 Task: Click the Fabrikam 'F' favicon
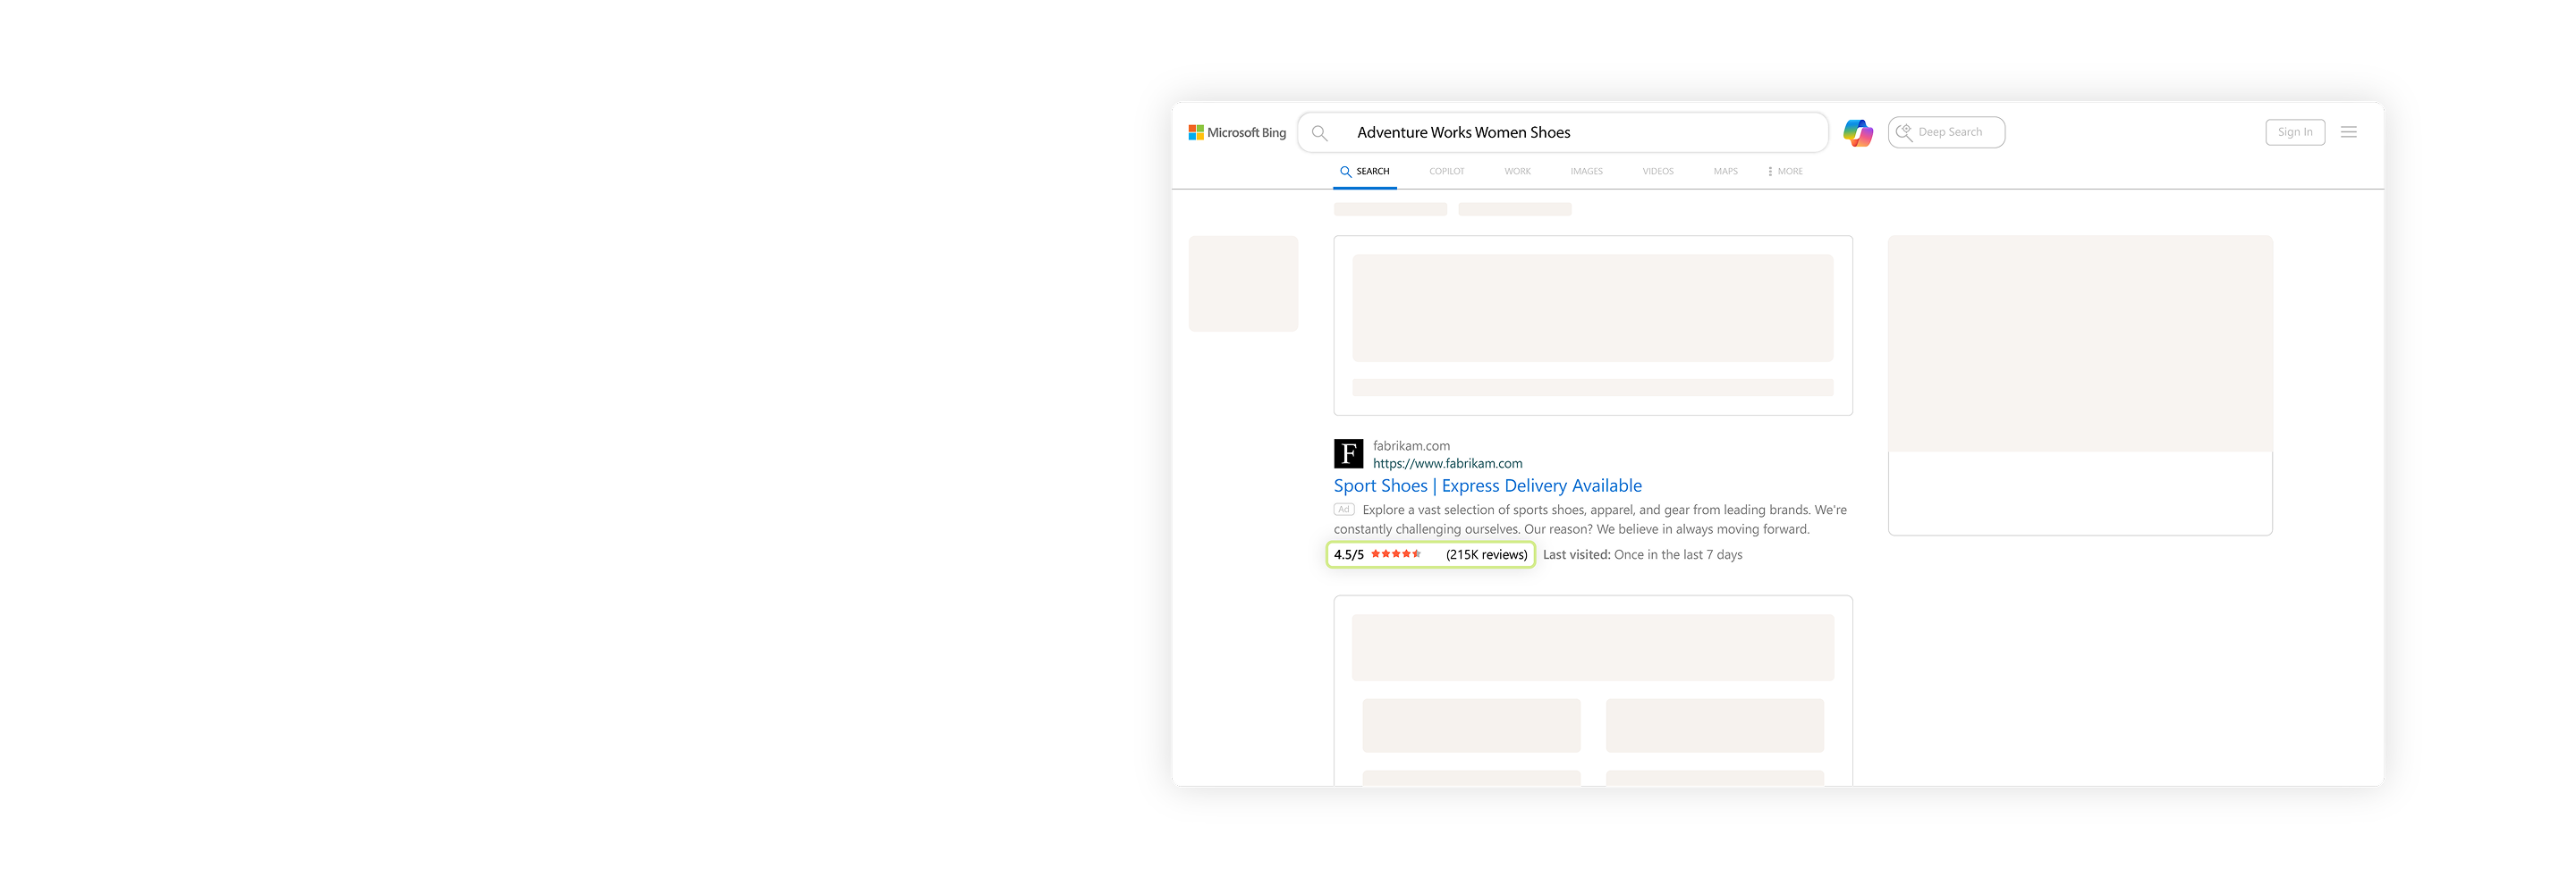1348,454
